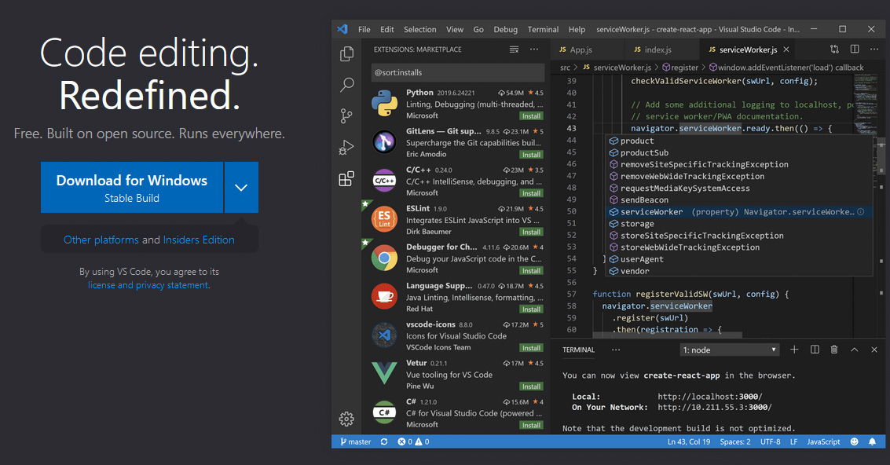
Task: Open the Go menu
Action: pyautogui.click(x=478, y=30)
